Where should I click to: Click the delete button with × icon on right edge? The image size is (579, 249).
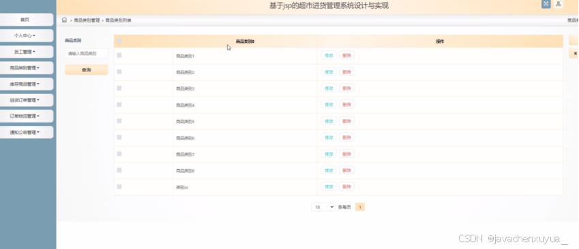click(574, 54)
